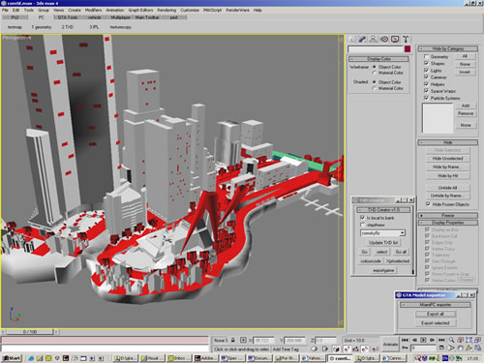
Task: Step to next frame
Action: click(433, 340)
